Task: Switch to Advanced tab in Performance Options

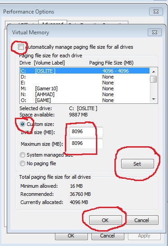Action: [x=53, y=22]
